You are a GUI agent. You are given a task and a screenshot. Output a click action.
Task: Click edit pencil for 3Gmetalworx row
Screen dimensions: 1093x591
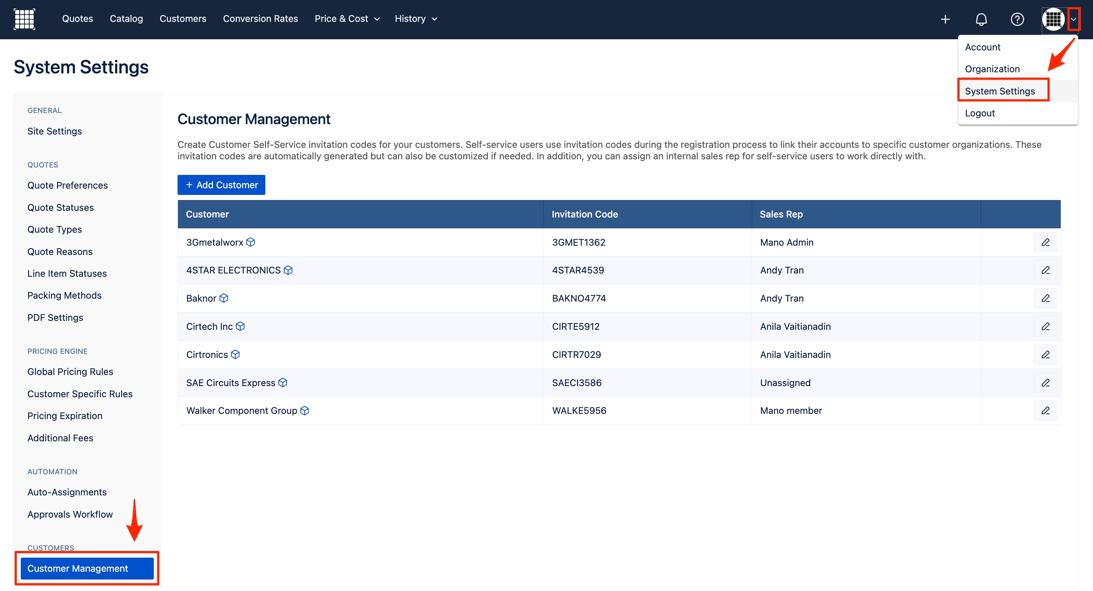pyautogui.click(x=1045, y=242)
